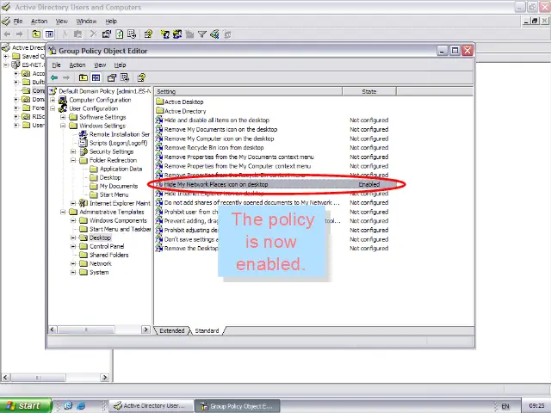Click Export List icon in Active Directory toolbar
The width and height of the screenshot is (551, 413).
(132, 34)
